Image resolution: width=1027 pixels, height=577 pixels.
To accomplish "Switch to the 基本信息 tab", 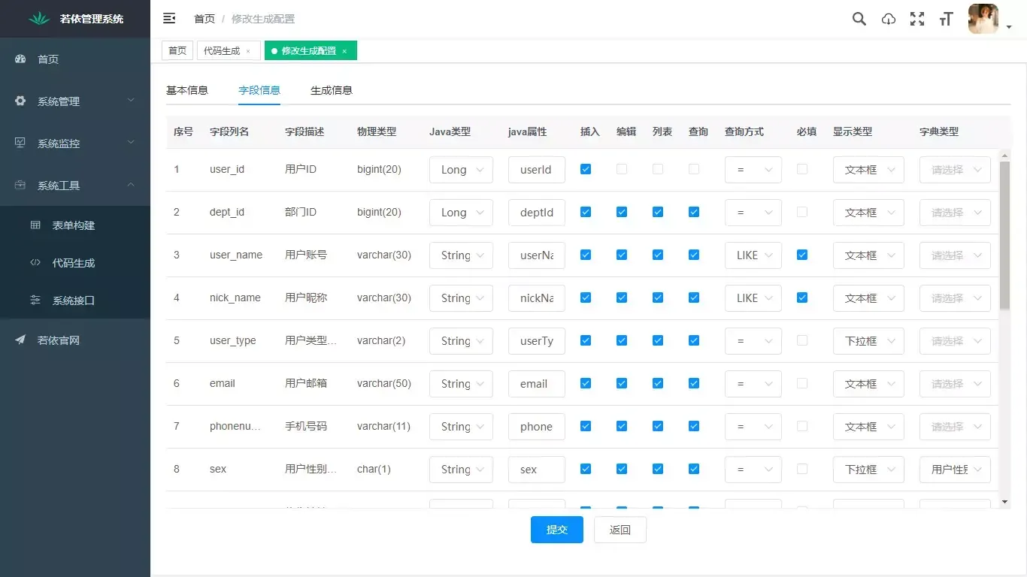I will (187, 89).
